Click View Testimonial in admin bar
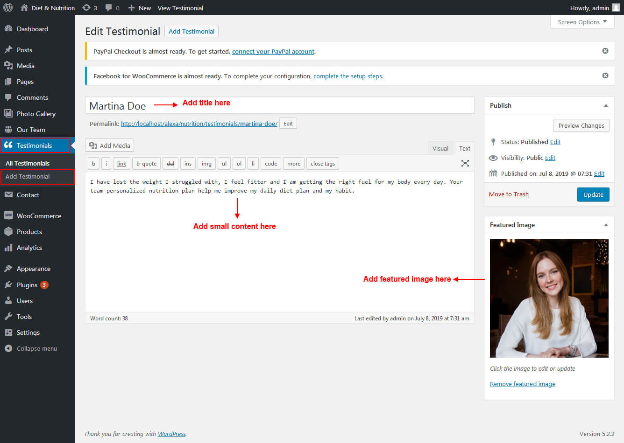The width and height of the screenshot is (624, 443). 180,8
